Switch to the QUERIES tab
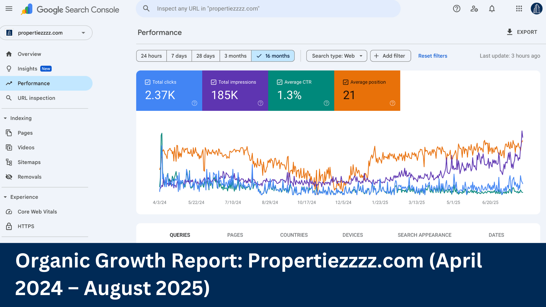 coord(180,235)
